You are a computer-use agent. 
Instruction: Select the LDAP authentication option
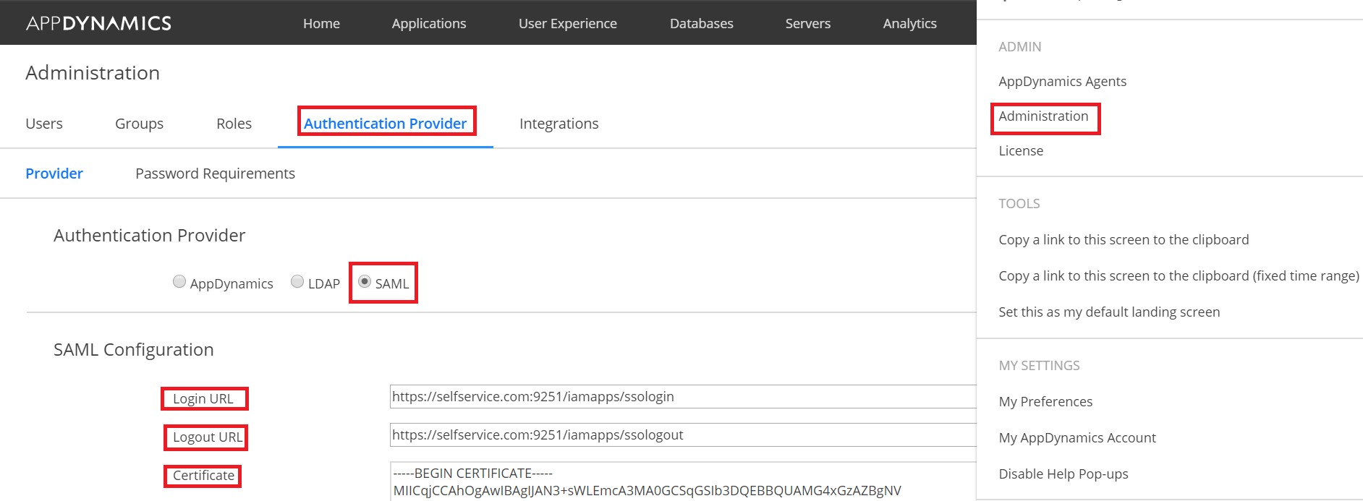[x=297, y=282]
